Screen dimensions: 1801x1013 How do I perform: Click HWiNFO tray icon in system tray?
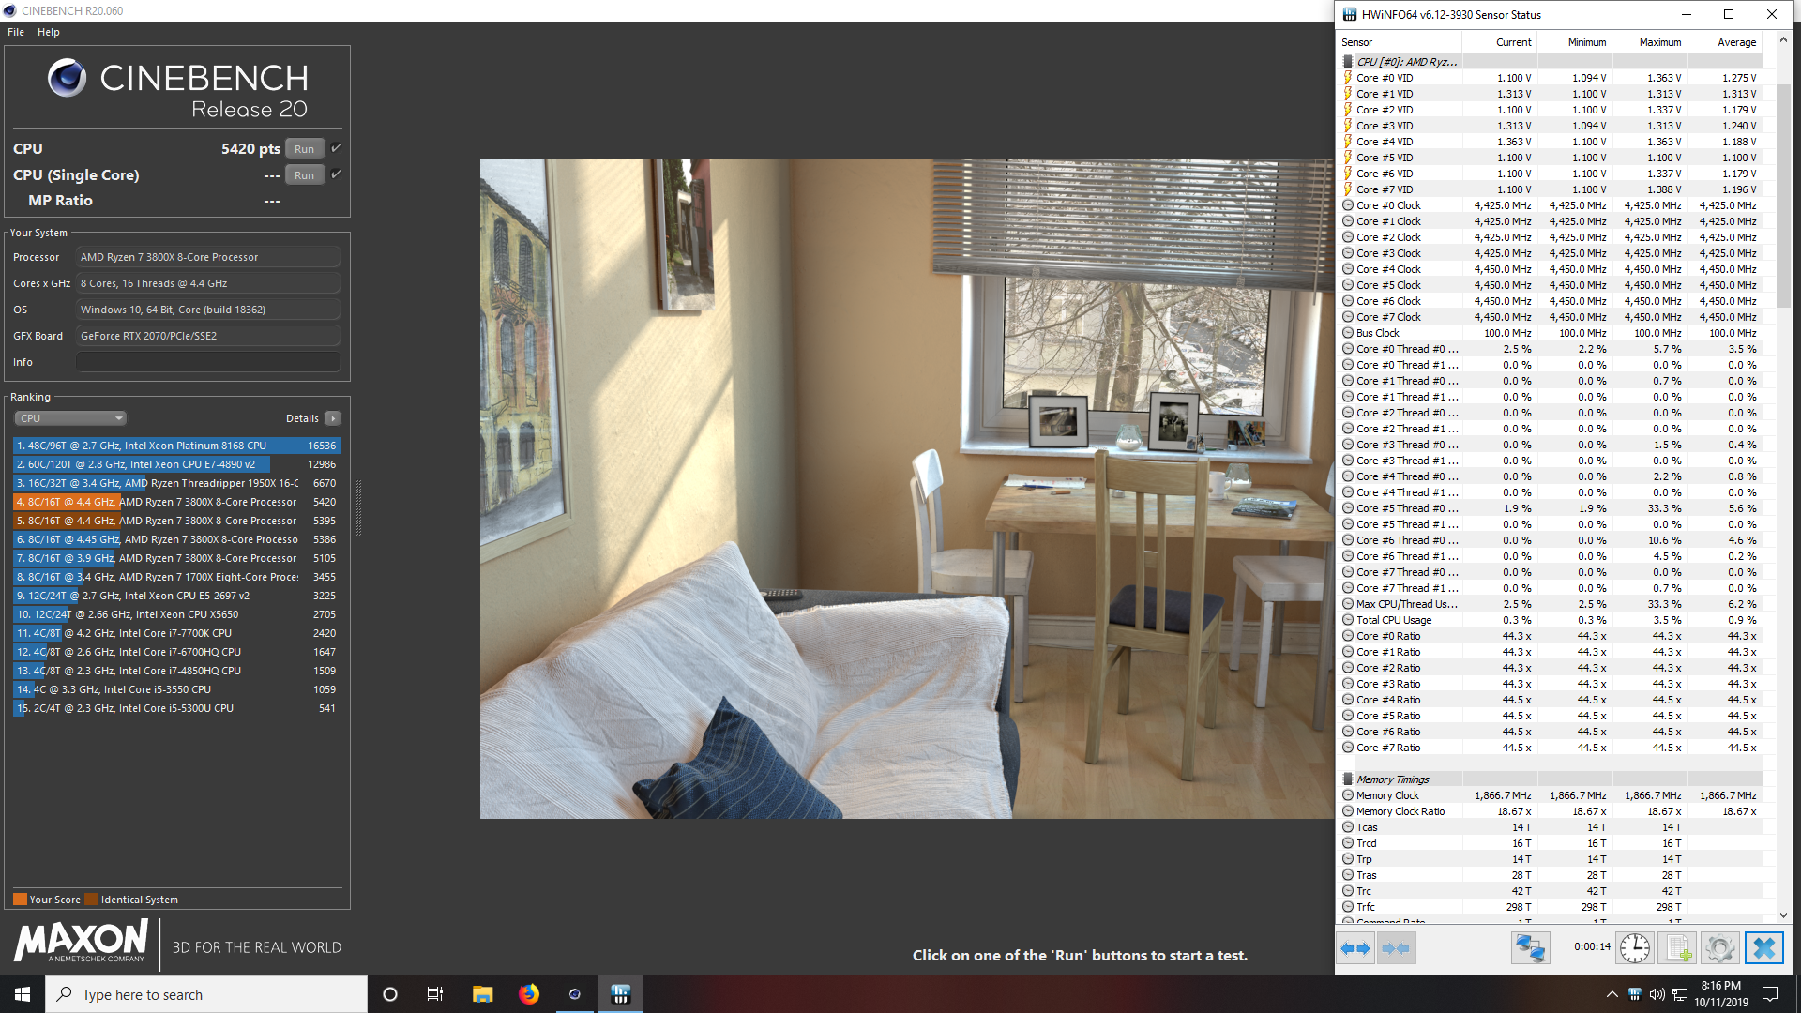[x=1635, y=994]
